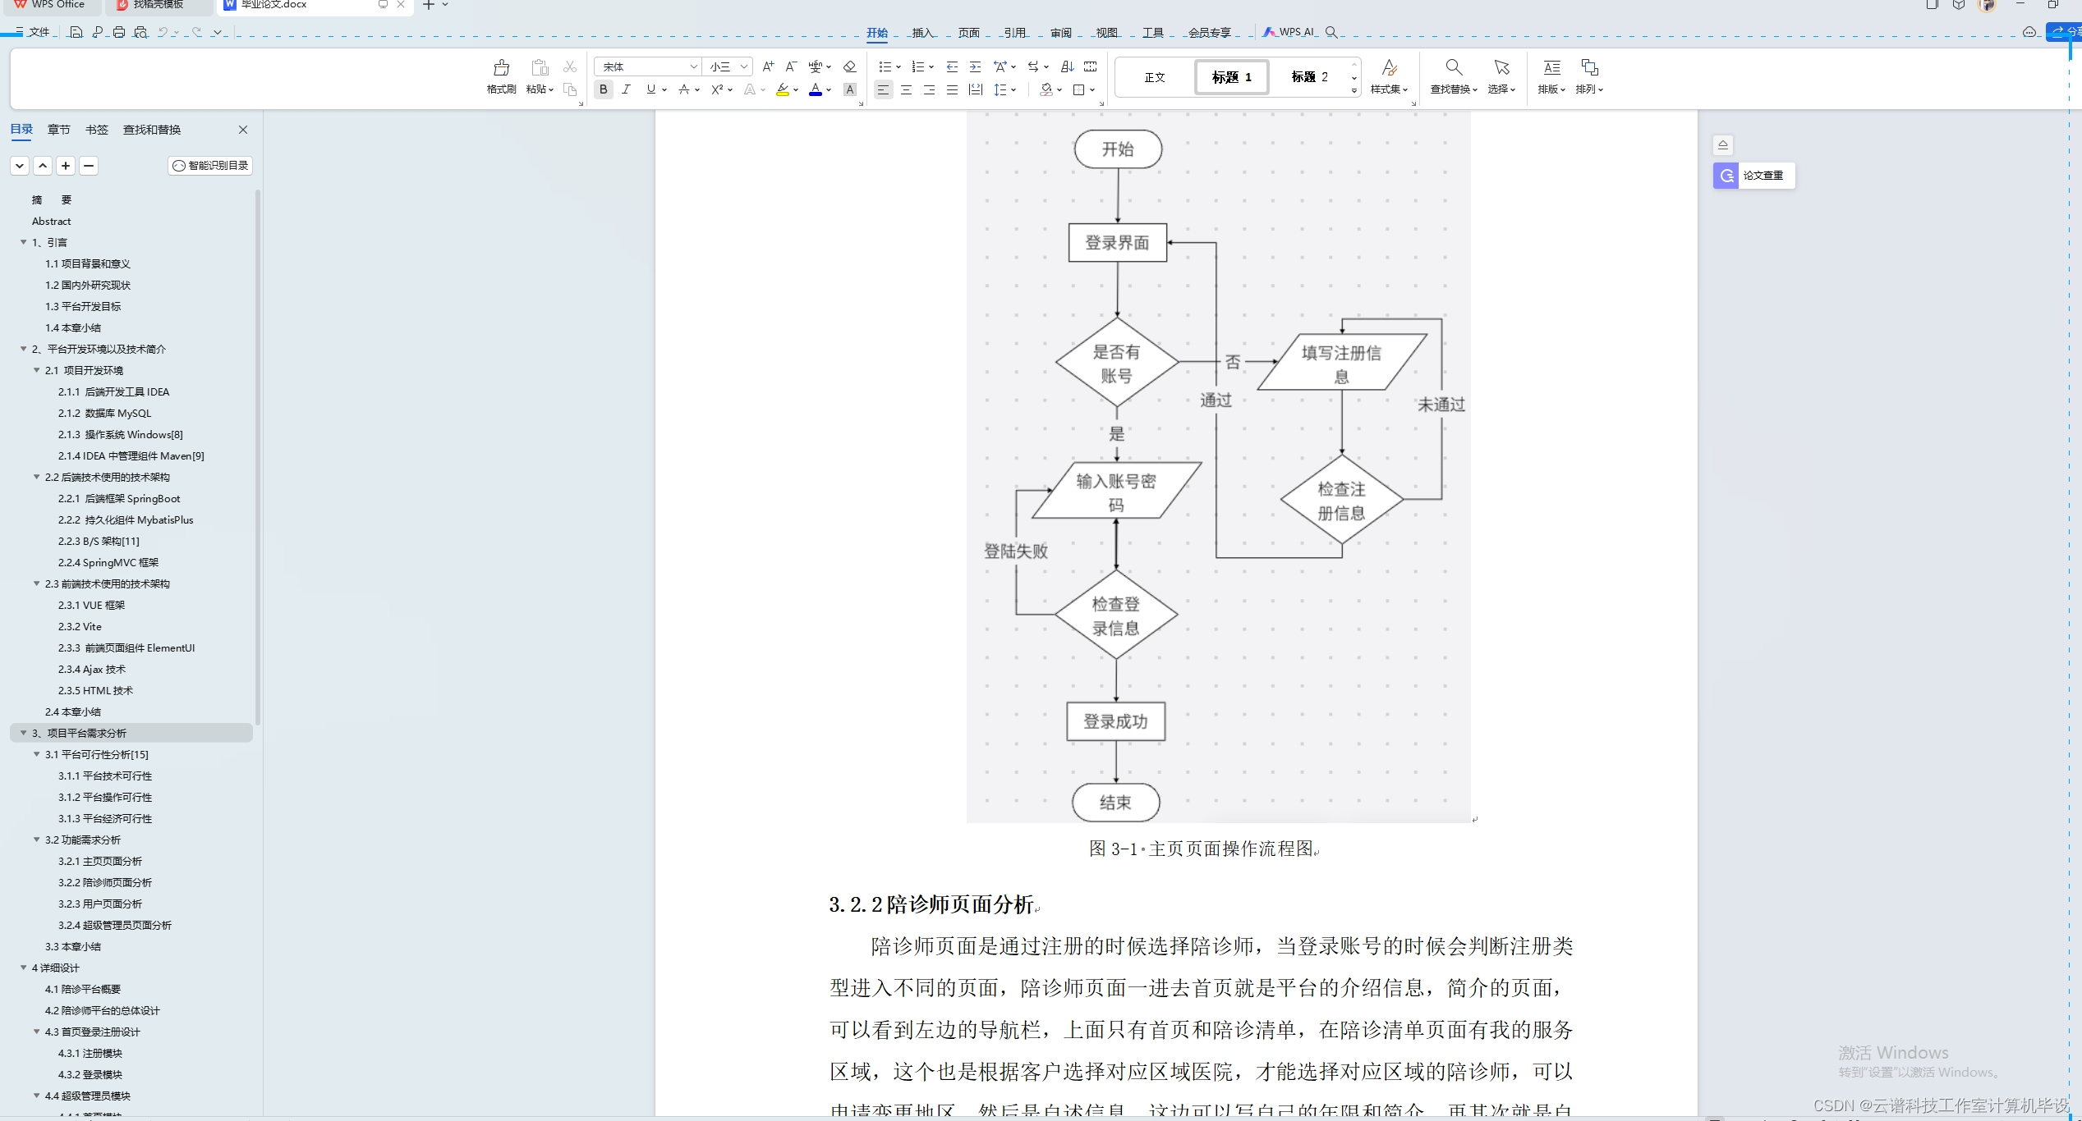Click the sort (A-Z) icon
Viewport: 2082px width, 1121px height.
[1067, 66]
